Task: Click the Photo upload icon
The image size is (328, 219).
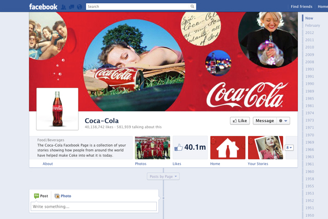Action: click(x=57, y=196)
